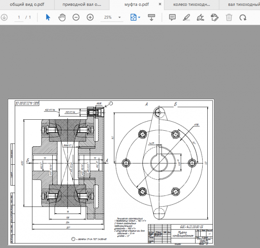
Task: Click the stamp tool icon
Action: click(x=214, y=18)
